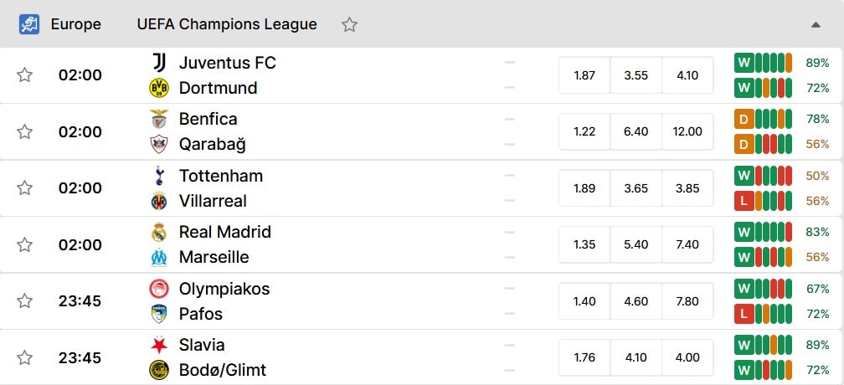The width and height of the screenshot is (844, 385).
Task: Open the Bodø/Glimt team name link
Action: tap(223, 370)
